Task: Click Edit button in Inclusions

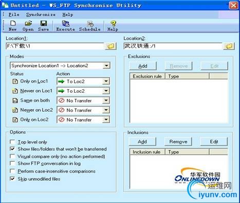Action: click(x=214, y=142)
